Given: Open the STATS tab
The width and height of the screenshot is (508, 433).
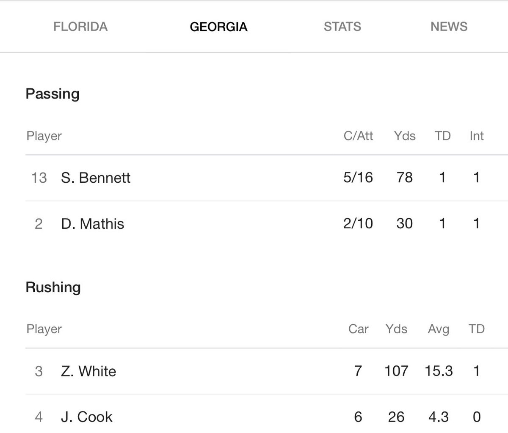Looking at the screenshot, I should click(x=342, y=27).
